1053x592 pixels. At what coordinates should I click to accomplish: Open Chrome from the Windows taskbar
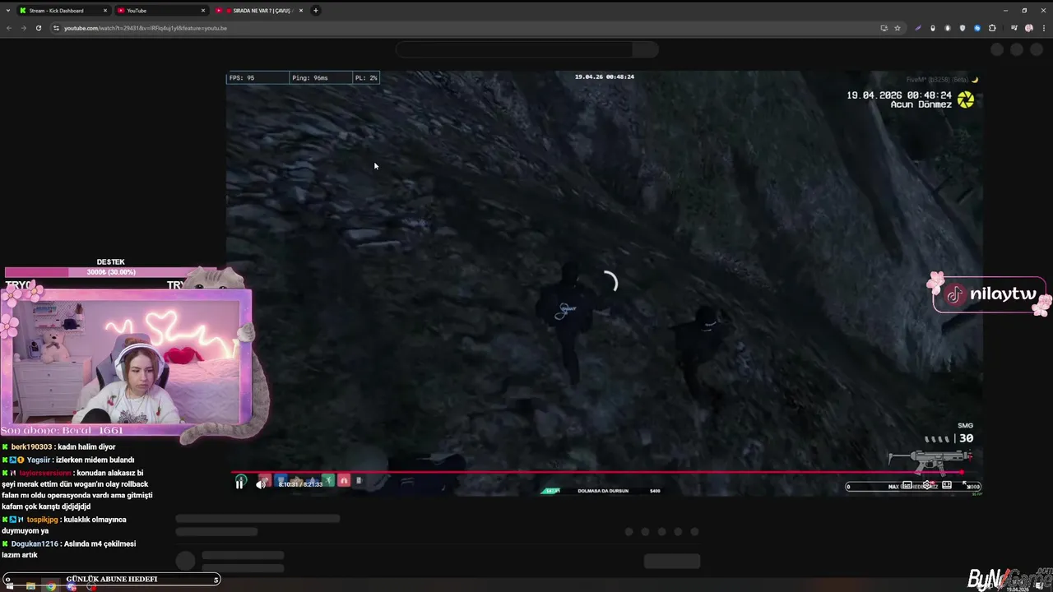pos(51,586)
